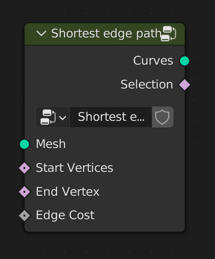215x259 pixels.
Task: Click the Edge Cost input socket
Action: [x=24, y=215]
